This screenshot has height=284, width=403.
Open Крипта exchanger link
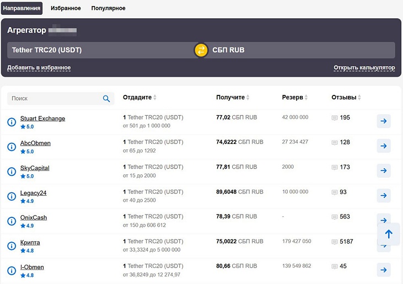[30, 243]
